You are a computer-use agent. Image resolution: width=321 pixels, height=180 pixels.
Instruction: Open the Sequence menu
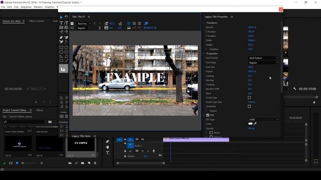(26, 7)
